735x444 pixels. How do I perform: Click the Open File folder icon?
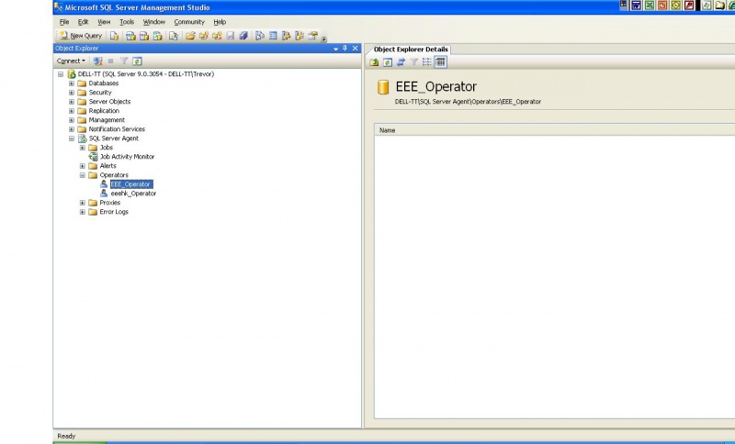pos(190,36)
